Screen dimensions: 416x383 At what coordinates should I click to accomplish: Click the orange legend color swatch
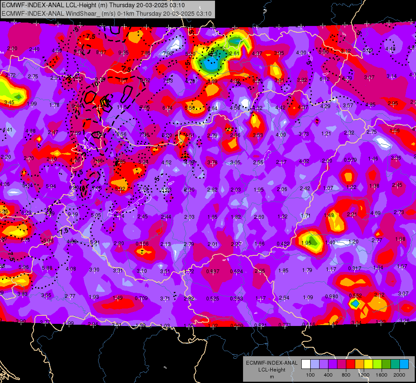pyautogui.click(x=359, y=364)
